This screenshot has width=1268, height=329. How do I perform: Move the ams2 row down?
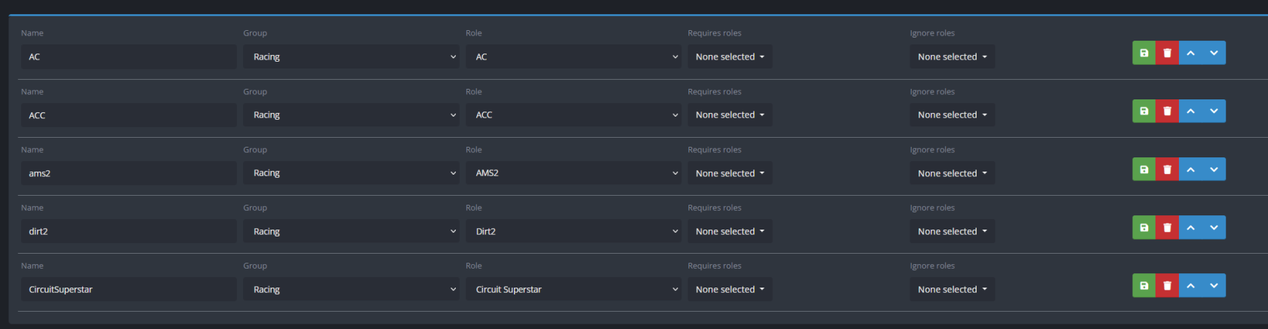tap(1214, 169)
